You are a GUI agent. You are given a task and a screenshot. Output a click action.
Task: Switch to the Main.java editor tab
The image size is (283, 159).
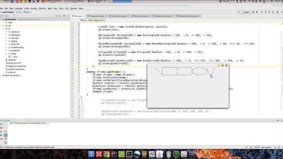78,16
